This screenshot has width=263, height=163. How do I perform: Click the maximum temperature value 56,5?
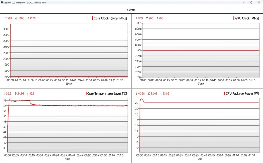click(x=32, y=93)
